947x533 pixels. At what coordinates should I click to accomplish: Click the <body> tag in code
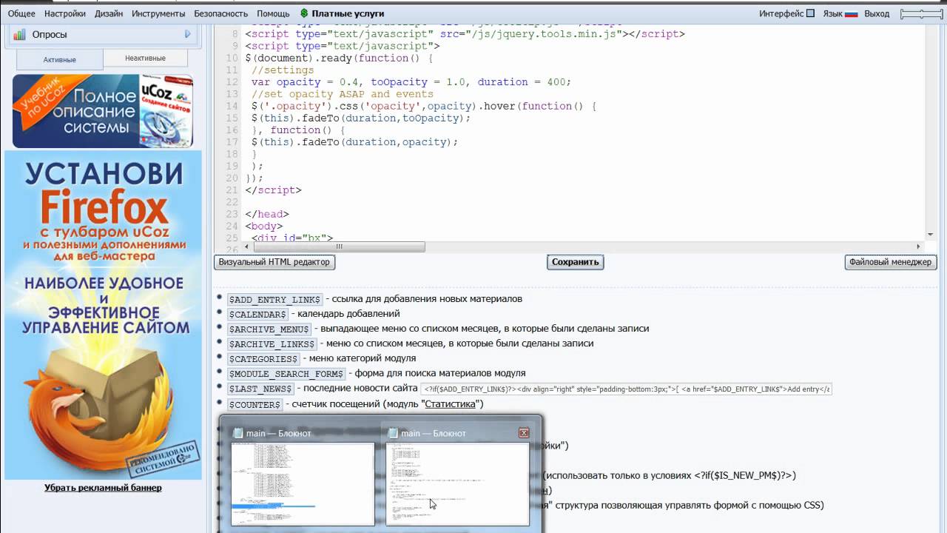[264, 226]
